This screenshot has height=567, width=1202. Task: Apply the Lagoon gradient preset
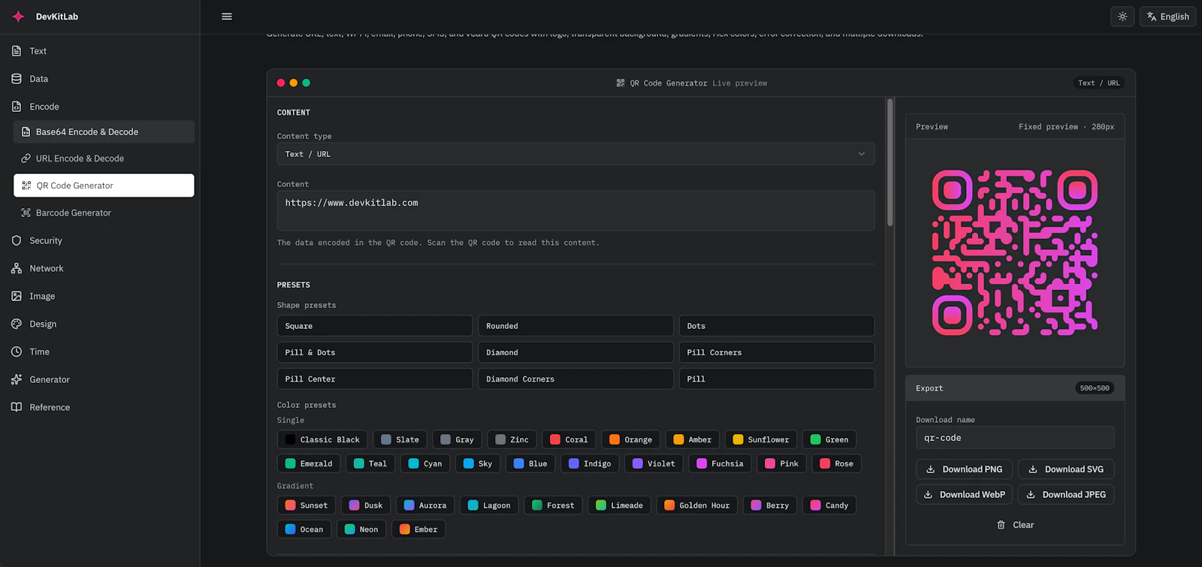click(489, 505)
